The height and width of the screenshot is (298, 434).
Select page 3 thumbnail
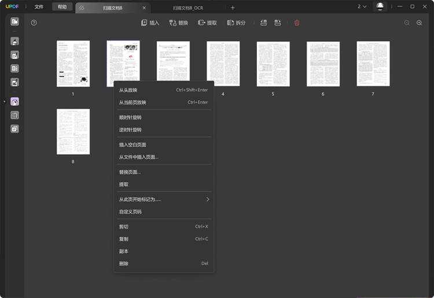coord(173,61)
